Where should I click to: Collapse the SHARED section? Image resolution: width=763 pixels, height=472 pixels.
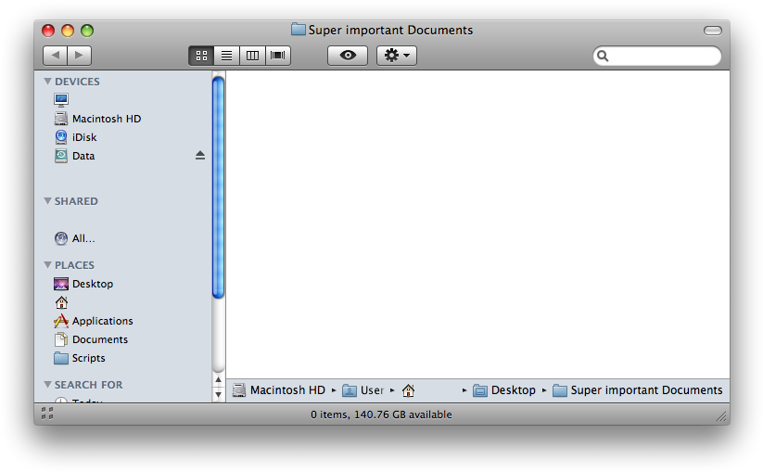coord(47,201)
